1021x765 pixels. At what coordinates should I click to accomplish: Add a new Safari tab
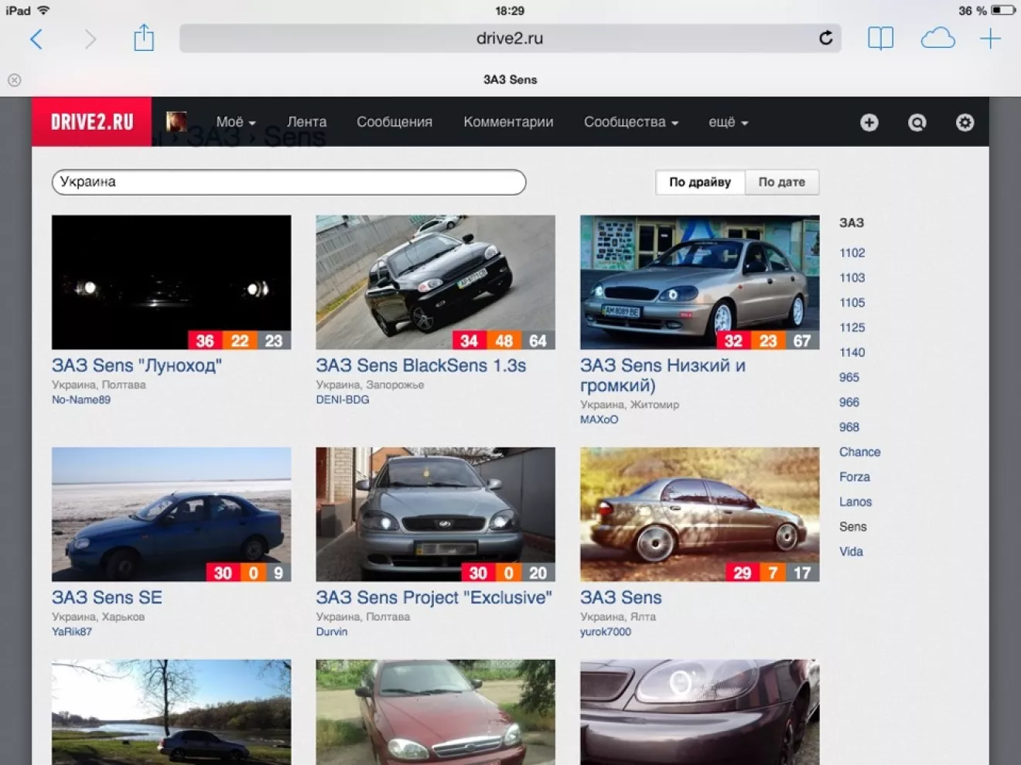[990, 39]
